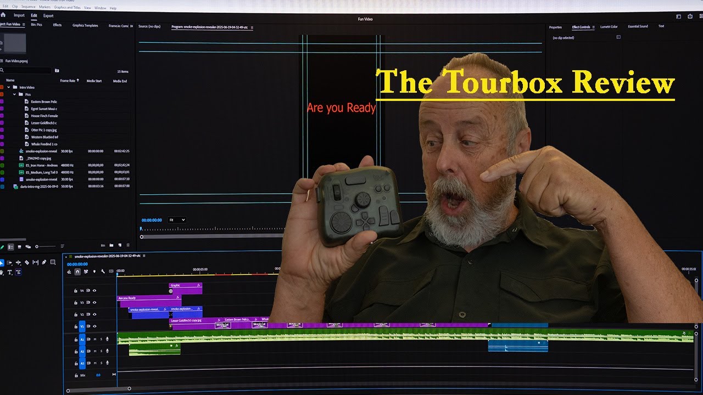Select the Slip tool
Screen dimensions: 703x395
[x=35, y=262]
